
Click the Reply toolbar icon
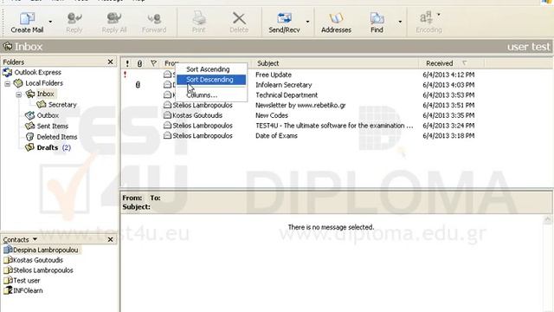point(74,18)
